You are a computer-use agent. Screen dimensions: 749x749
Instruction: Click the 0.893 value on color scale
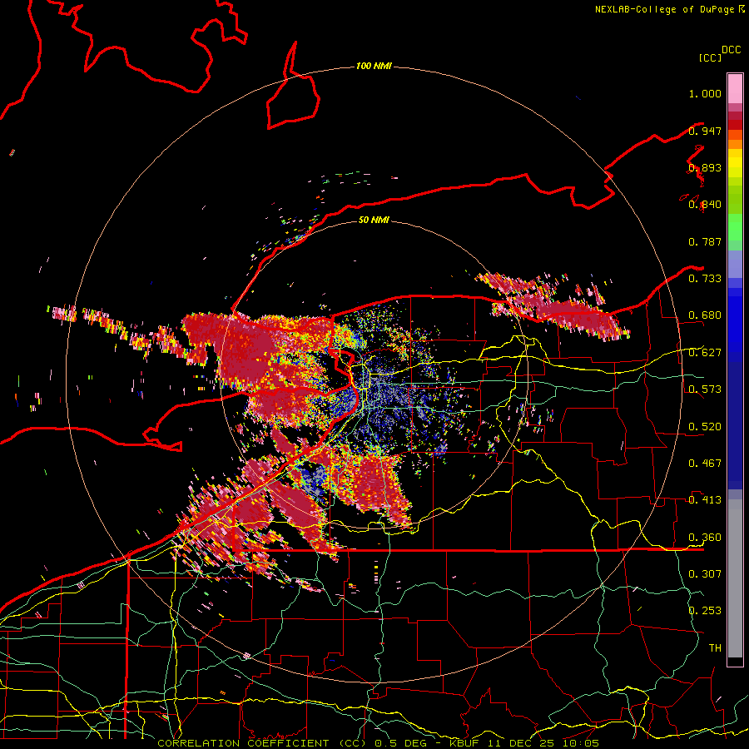[x=705, y=167]
